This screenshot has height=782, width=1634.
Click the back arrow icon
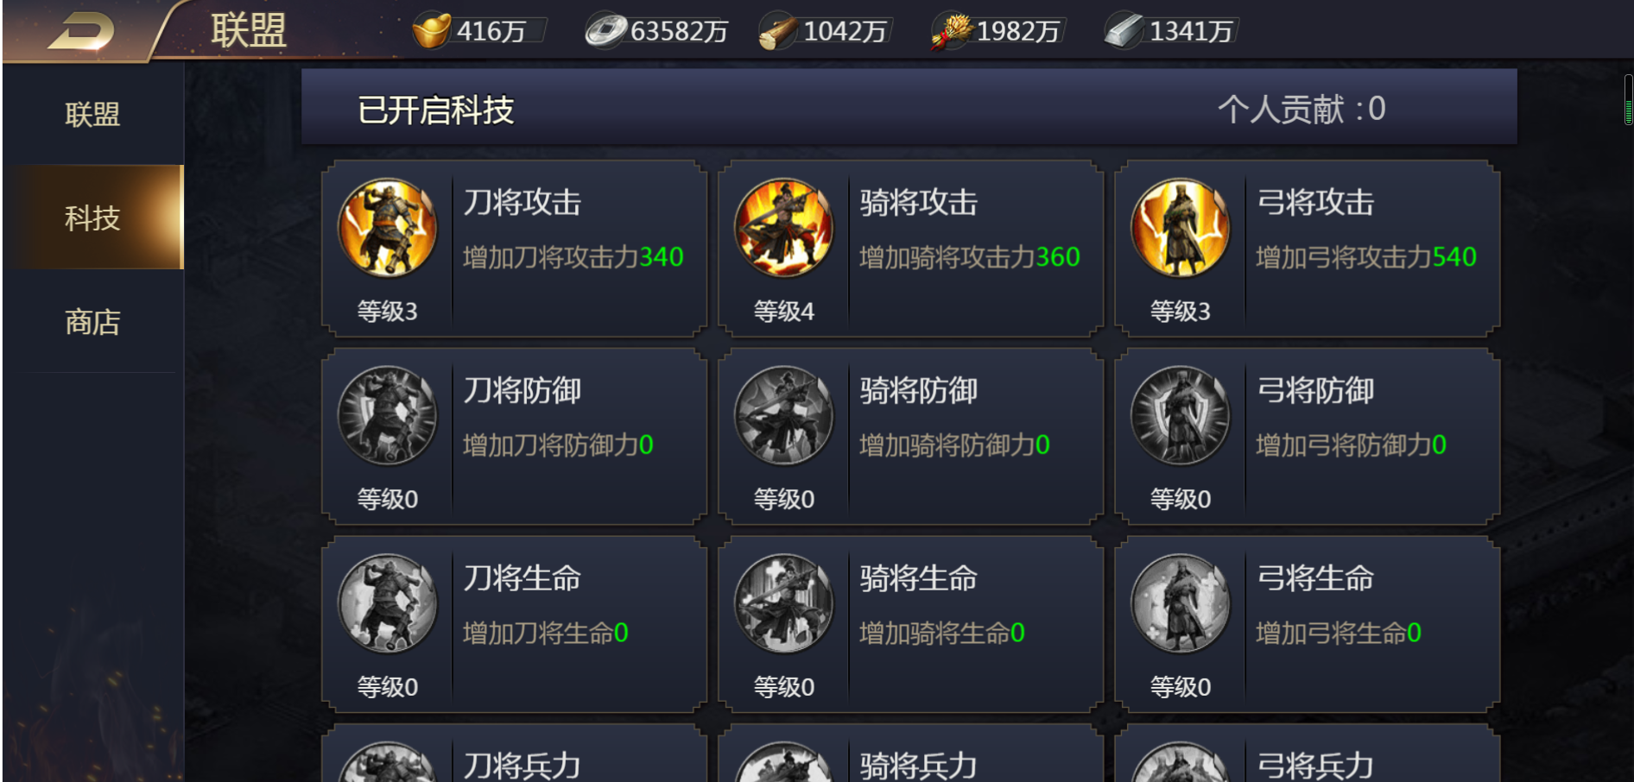(x=81, y=31)
